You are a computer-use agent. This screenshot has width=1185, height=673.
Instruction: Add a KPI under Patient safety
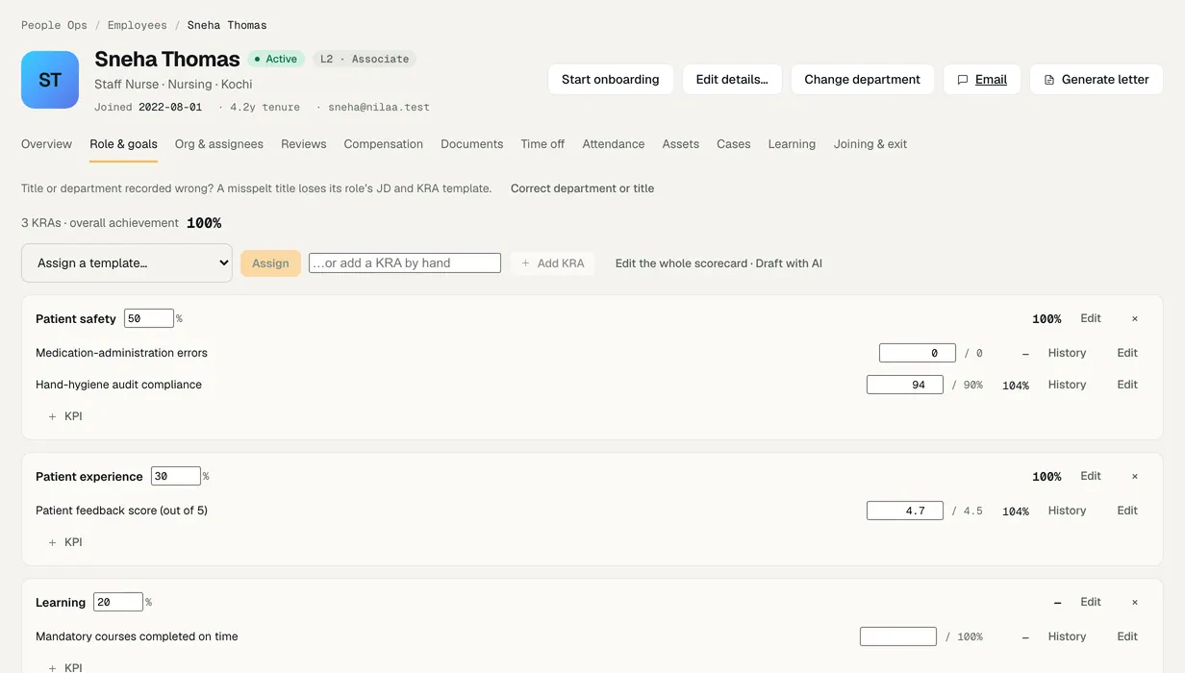click(x=65, y=416)
